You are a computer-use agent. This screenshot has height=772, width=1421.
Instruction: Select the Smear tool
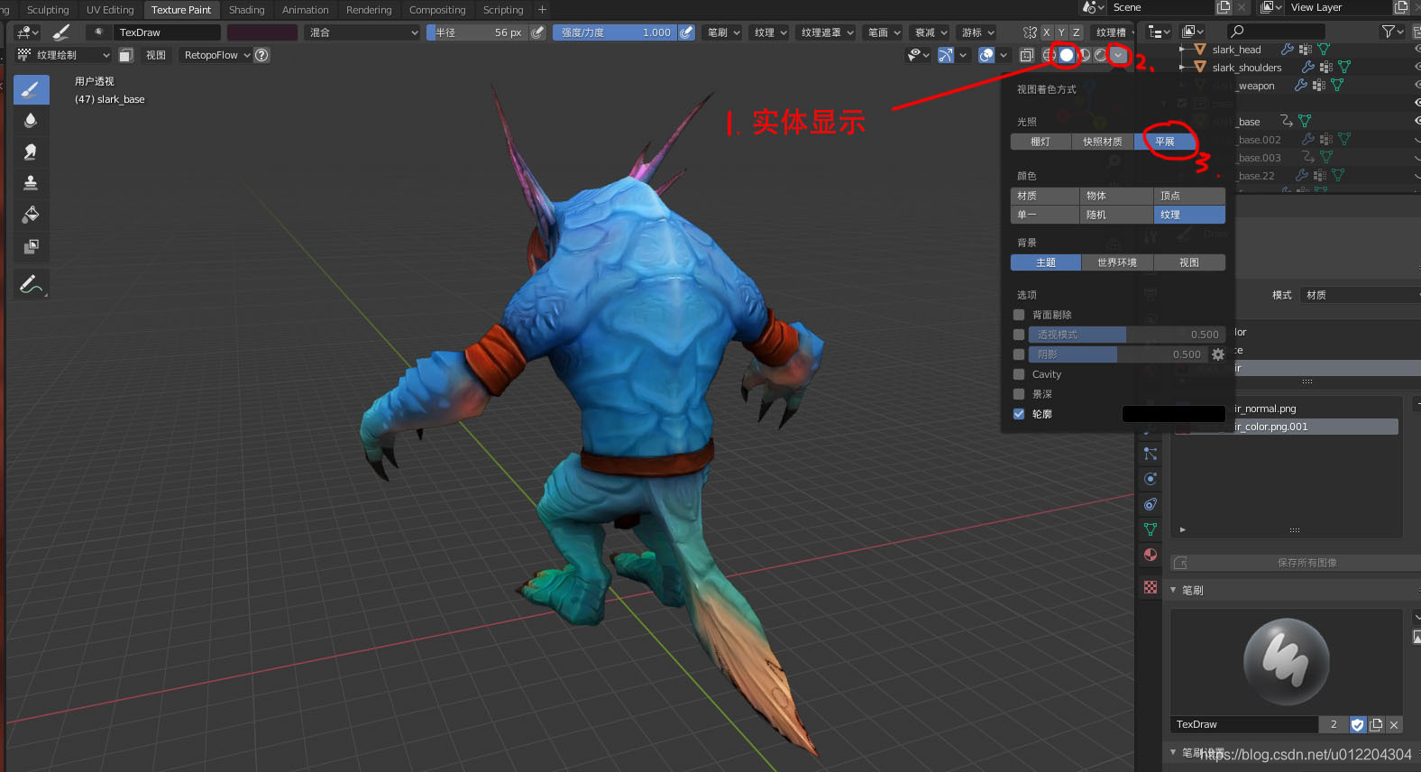pyautogui.click(x=31, y=152)
